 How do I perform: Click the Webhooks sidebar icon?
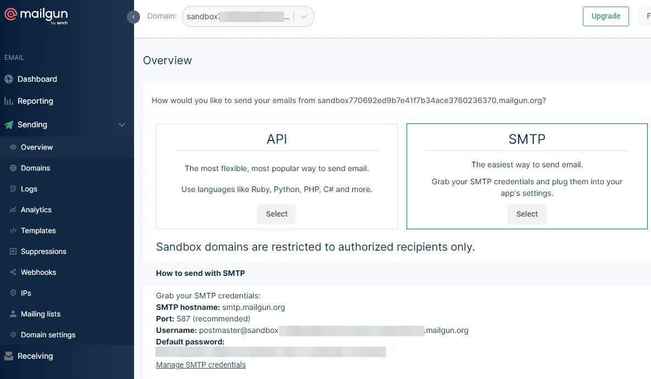[12, 272]
